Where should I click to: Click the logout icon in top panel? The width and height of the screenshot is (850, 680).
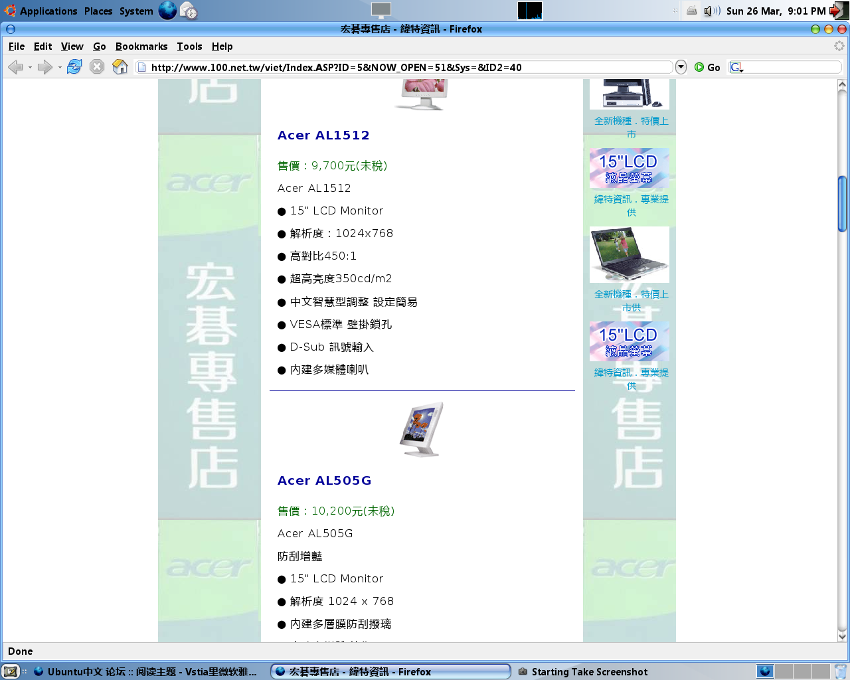point(839,11)
